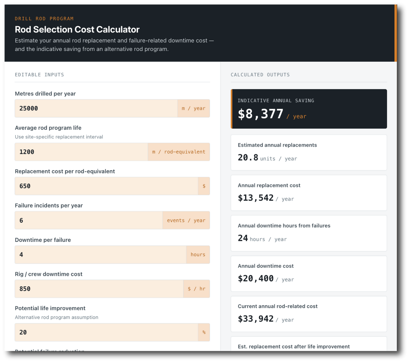Click the $ / hr unit suffix
This screenshot has height=363, width=409.
pos(197,289)
